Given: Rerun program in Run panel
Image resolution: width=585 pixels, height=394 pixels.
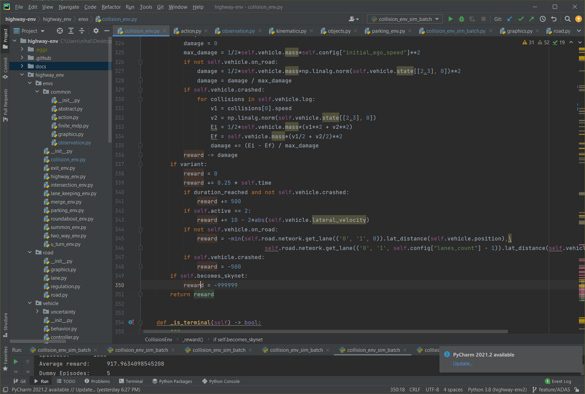Looking at the screenshot, I should (16, 362).
